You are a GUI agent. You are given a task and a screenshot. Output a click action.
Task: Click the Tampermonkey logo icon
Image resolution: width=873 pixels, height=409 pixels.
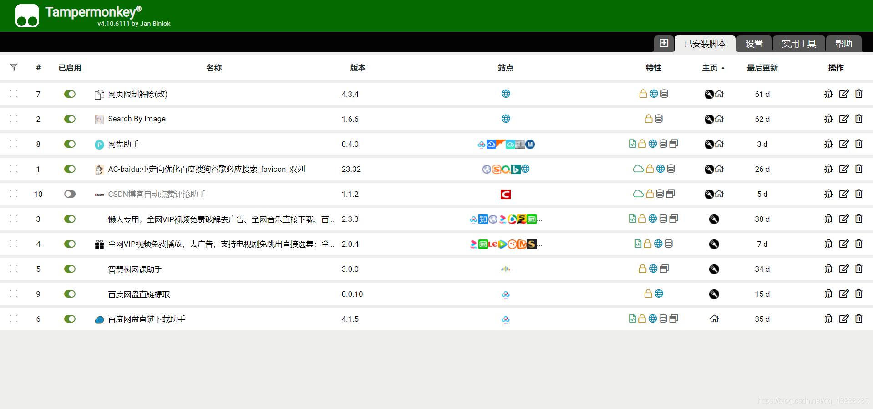(x=27, y=16)
